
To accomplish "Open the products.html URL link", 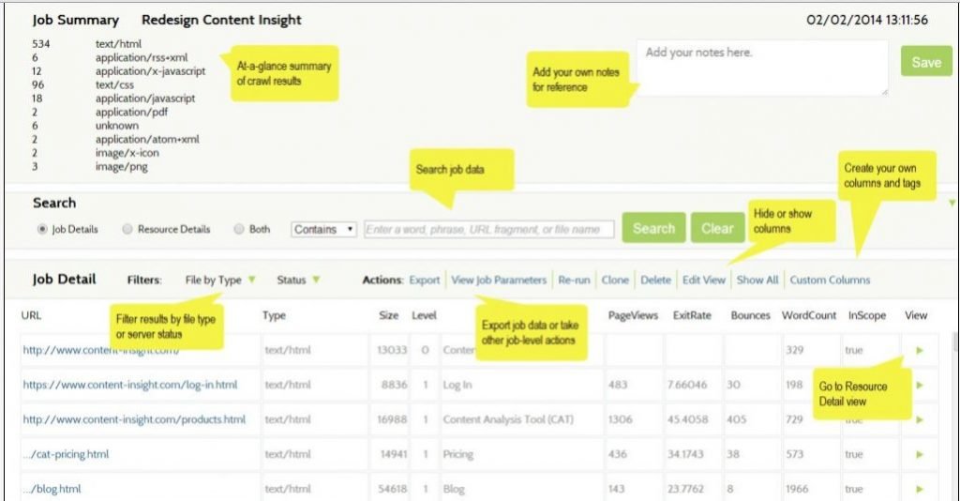I will pyautogui.click(x=134, y=419).
